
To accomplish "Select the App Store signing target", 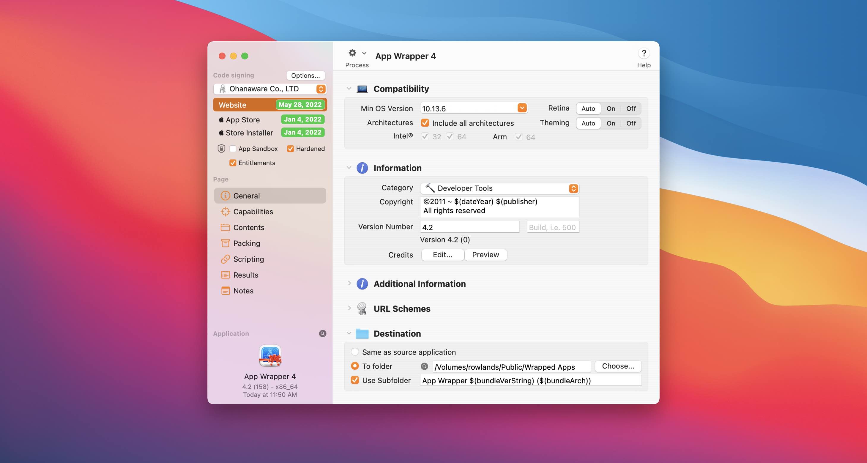I will (270, 119).
